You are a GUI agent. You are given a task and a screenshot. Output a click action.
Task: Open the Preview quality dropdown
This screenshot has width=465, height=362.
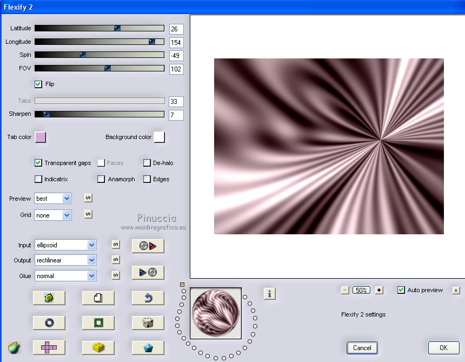tap(53, 199)
